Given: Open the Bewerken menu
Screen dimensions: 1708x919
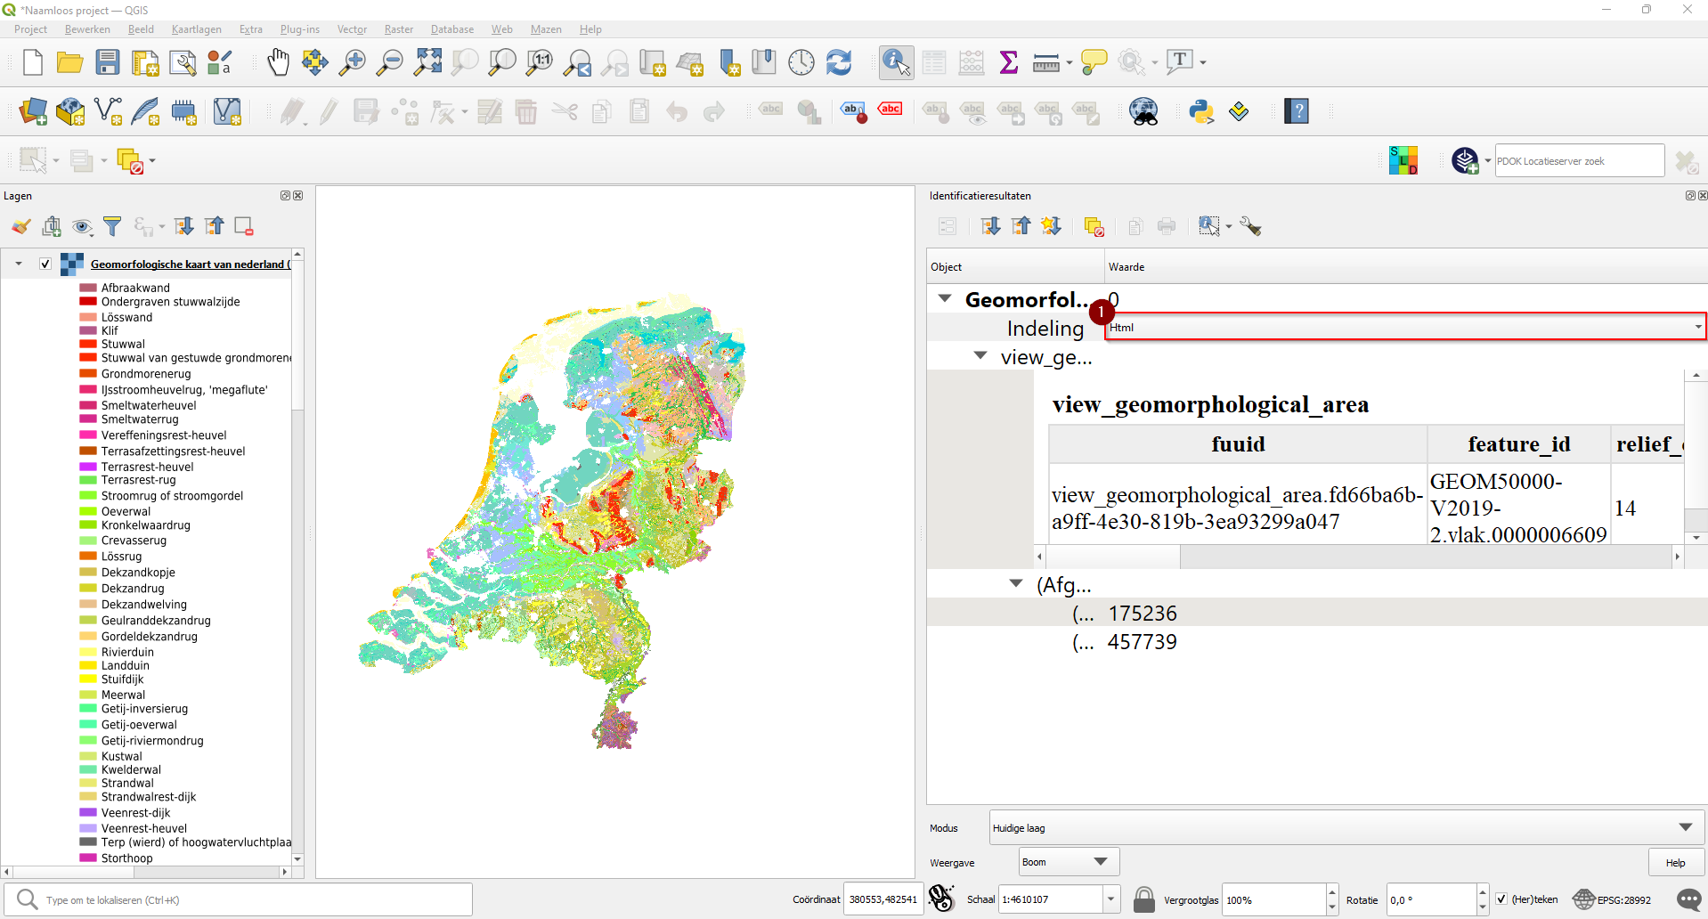Looking at the screenshot, I should [87, 29].
